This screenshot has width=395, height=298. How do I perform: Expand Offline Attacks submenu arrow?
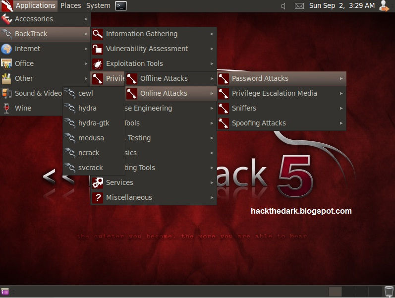click(x=212, y=78)
